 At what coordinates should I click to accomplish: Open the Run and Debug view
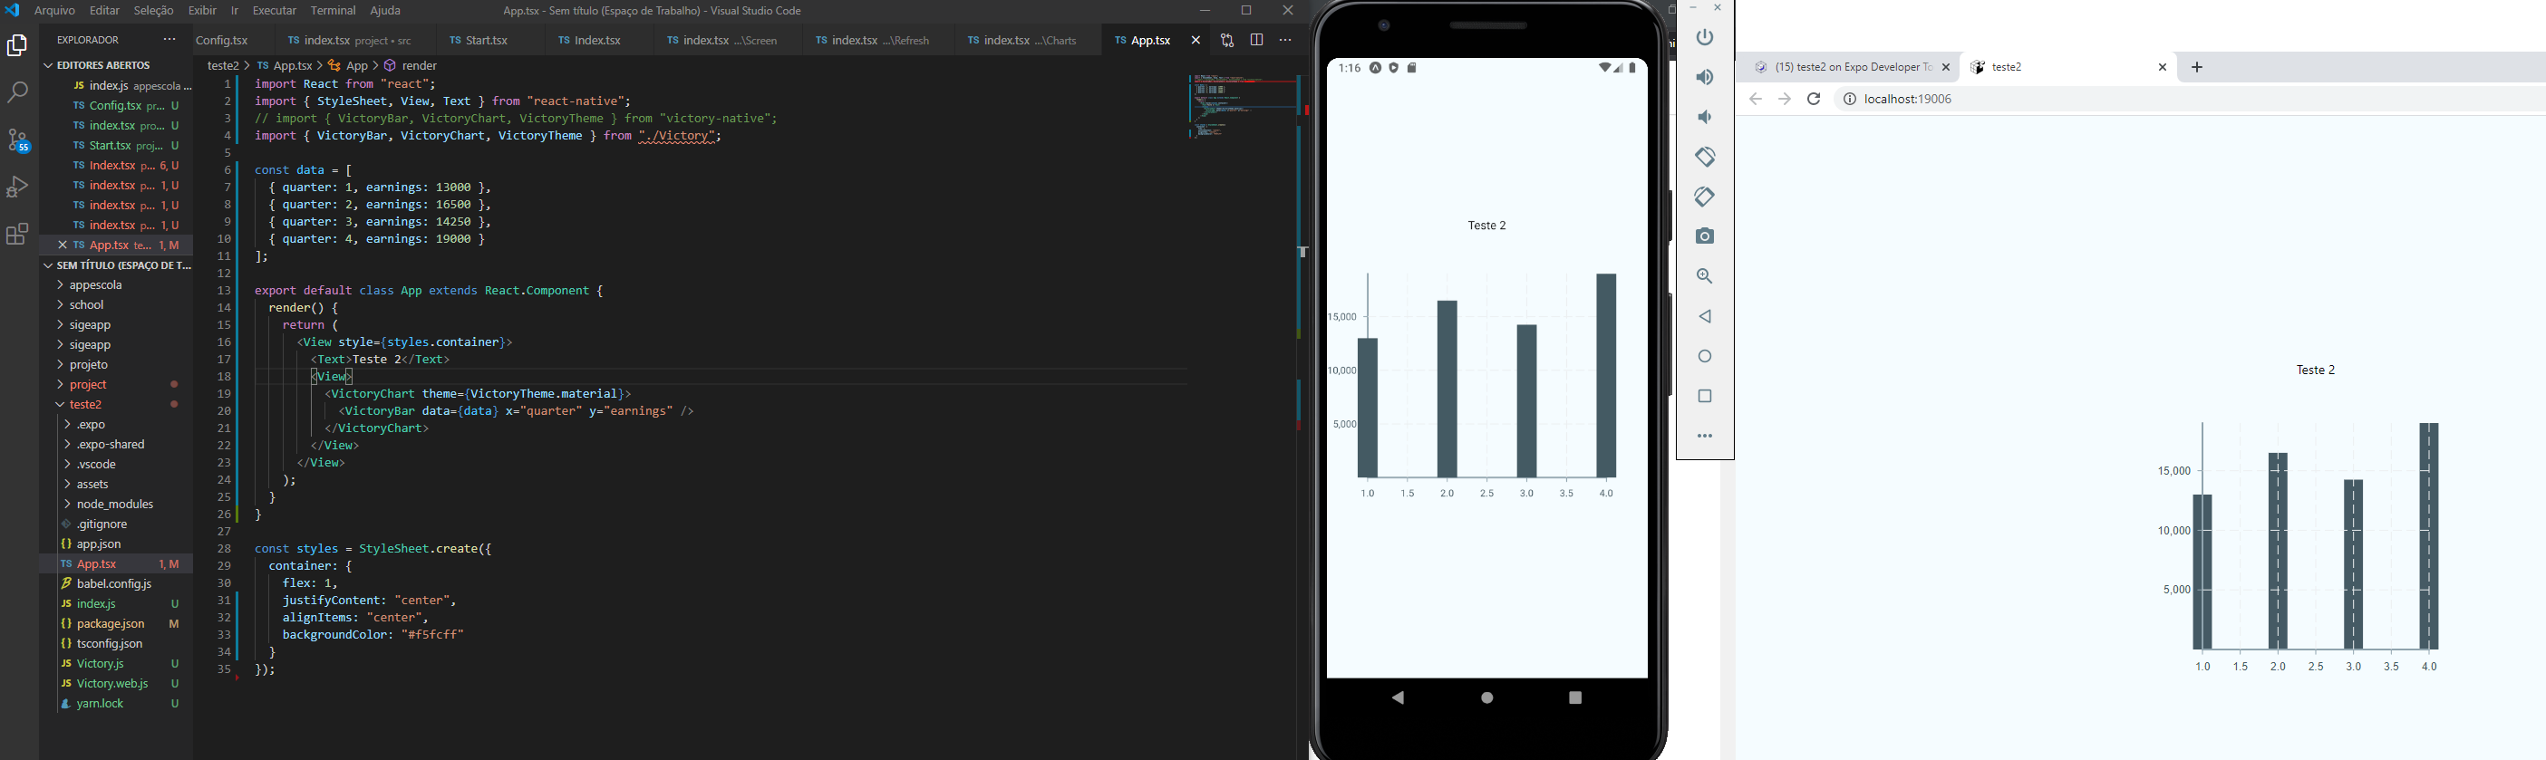point(18,187)
